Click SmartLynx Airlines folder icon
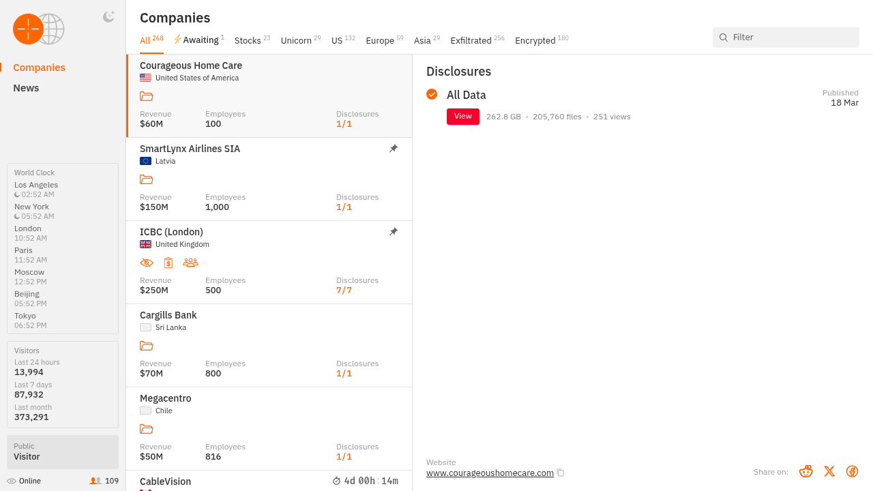This screenshot has height=491, width=873. click(146, 179)
